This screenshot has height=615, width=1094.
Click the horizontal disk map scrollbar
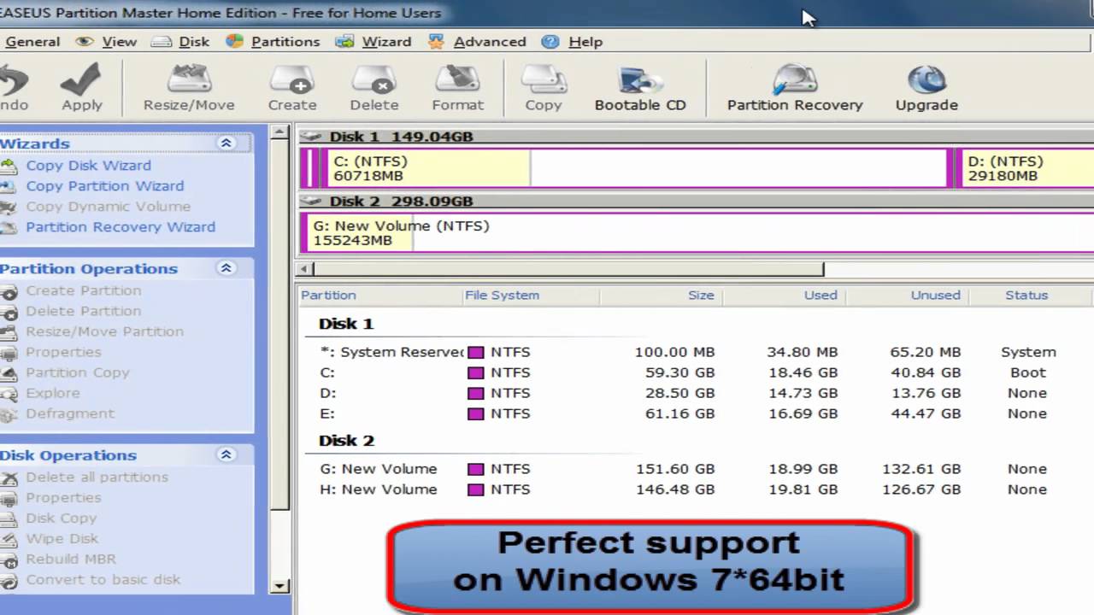[x=568, y=269]
